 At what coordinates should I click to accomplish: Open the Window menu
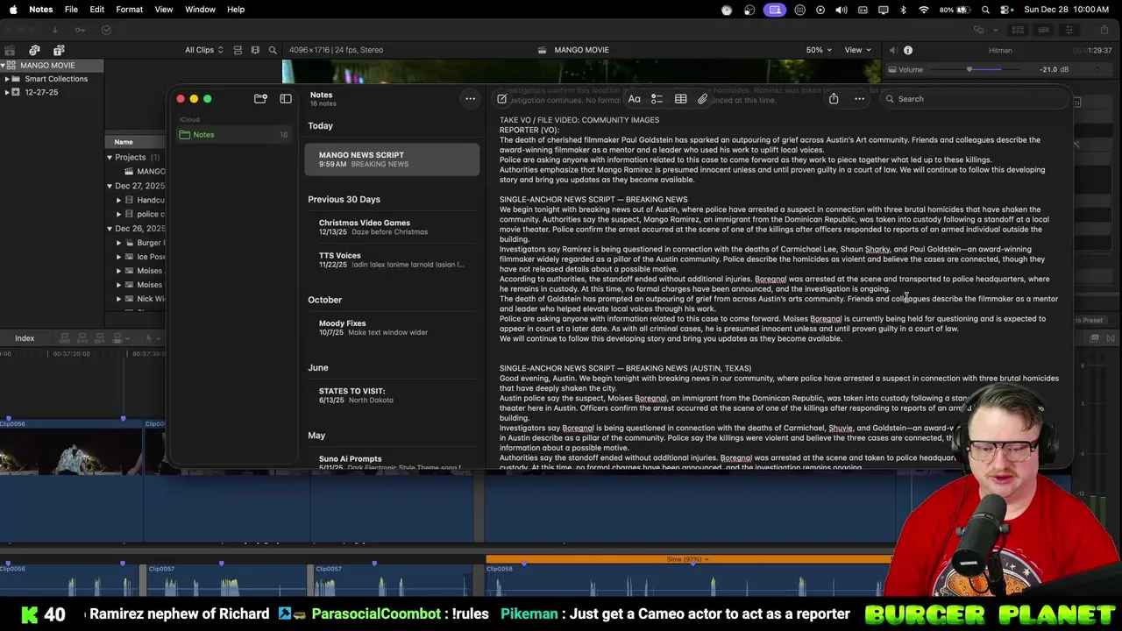[200, 10]
